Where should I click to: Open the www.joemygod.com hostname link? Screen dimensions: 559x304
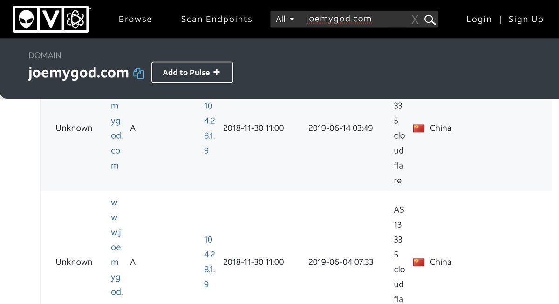point(116,247)
